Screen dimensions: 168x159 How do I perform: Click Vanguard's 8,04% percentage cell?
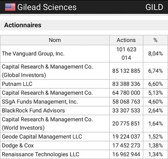tap(155, 54)
